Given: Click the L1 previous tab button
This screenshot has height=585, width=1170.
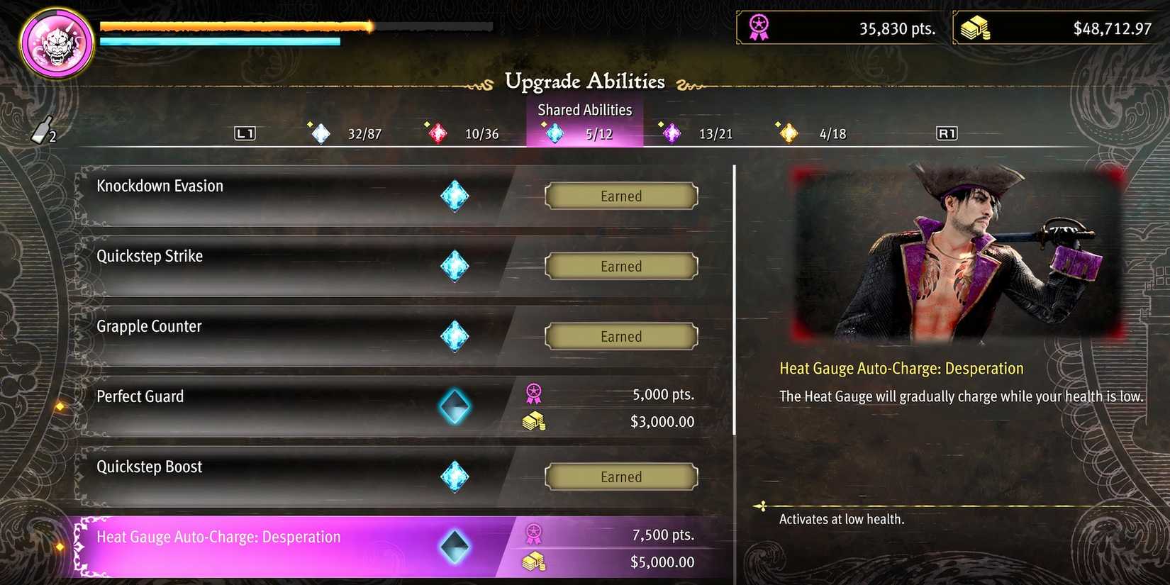Looking at the screenshot, I should tap(245, 133).
